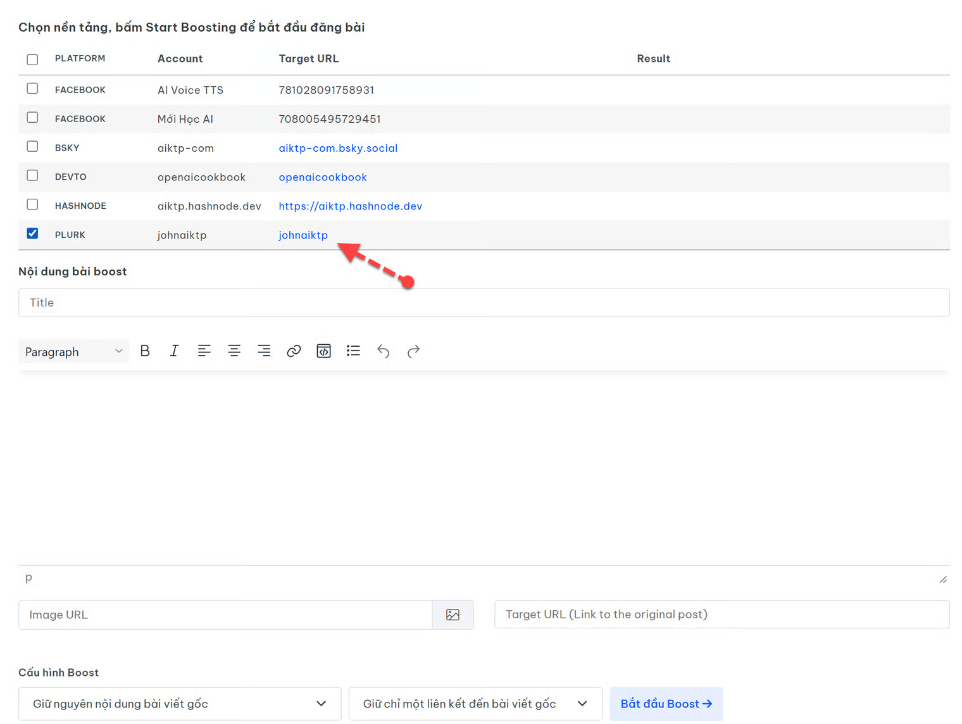Expand the 'Giữ nguyên nội dung bài viết gốc' dropdown

(180, 704)
